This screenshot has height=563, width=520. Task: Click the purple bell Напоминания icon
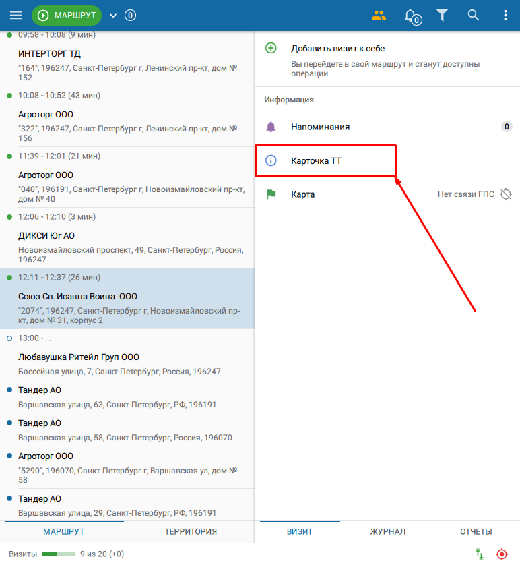click(271, 127)
